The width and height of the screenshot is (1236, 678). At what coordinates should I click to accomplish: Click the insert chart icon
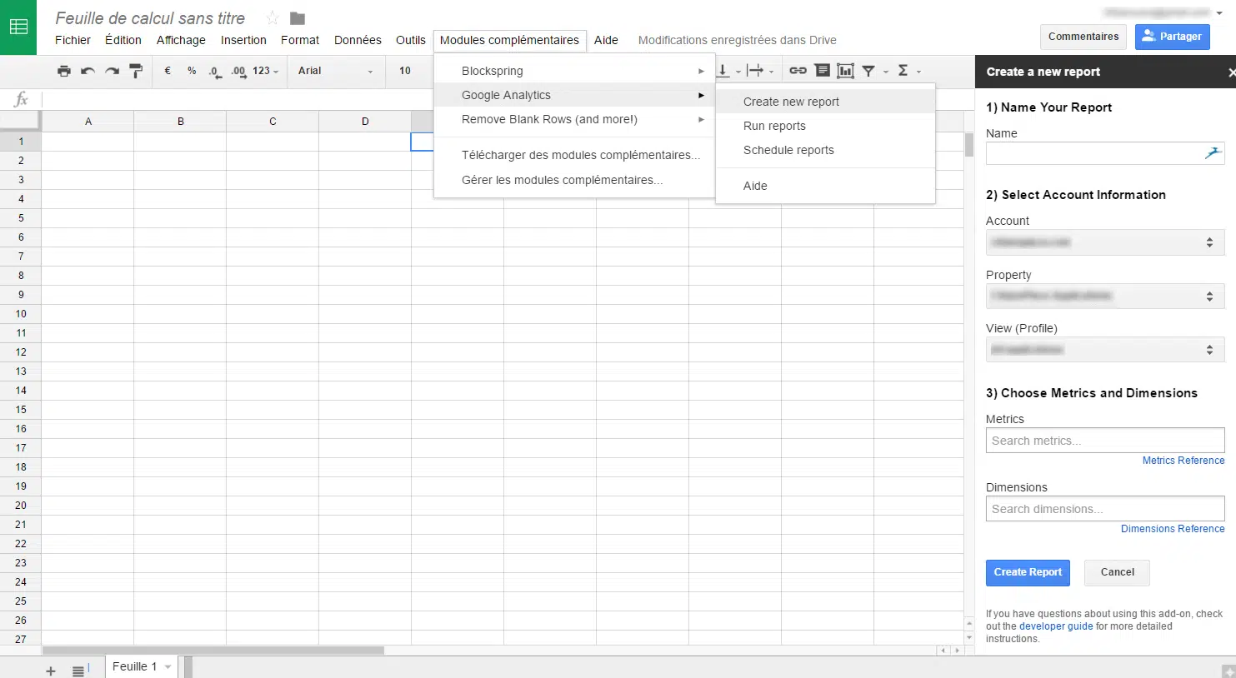(845, 71)
